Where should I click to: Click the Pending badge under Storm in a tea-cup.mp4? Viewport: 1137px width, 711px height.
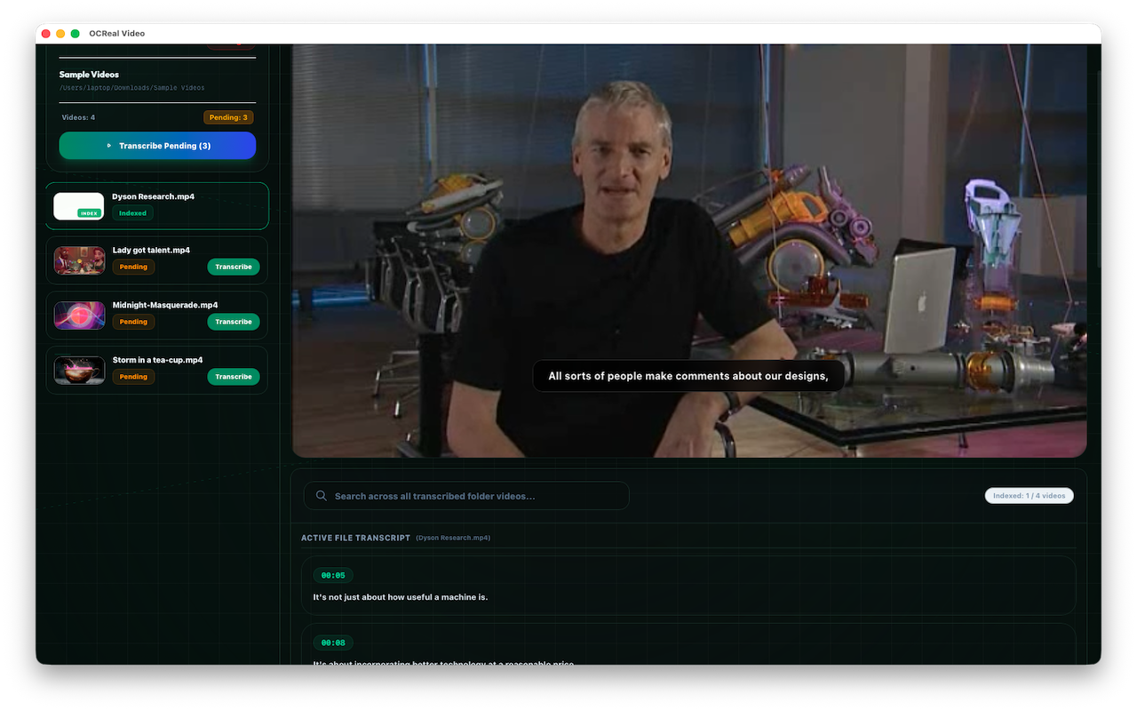[133, 377]
